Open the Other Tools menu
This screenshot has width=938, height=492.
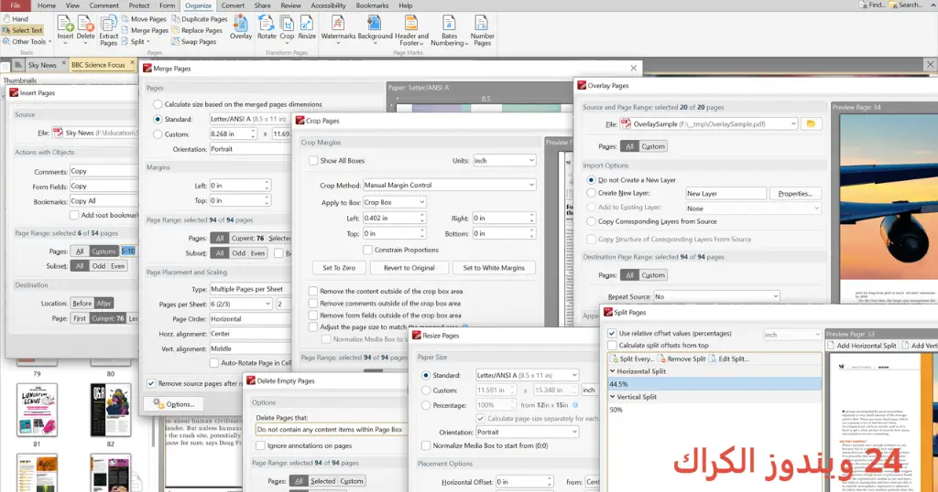click(x=27, y=41)
